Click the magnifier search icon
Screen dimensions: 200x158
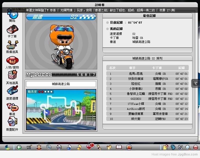pos(188,147)
